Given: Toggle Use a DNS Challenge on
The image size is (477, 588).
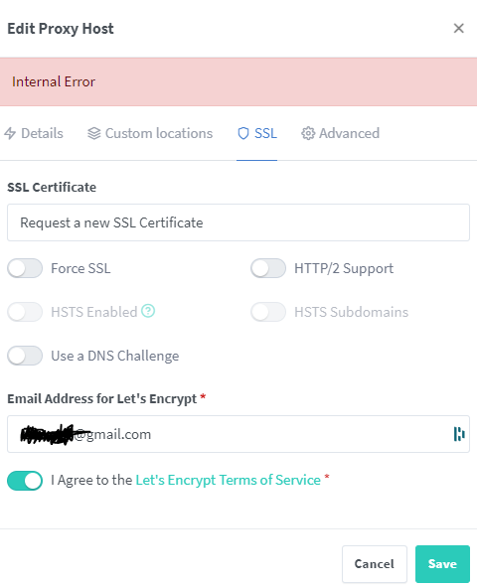Looking at the screenshot, I should coord(25,356).
